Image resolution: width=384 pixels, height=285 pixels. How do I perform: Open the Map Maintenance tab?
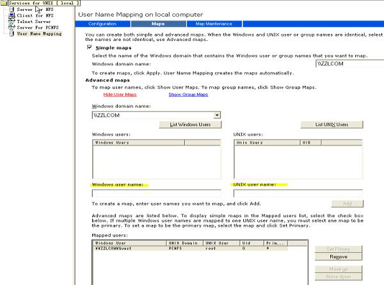(x=214, y=24)
